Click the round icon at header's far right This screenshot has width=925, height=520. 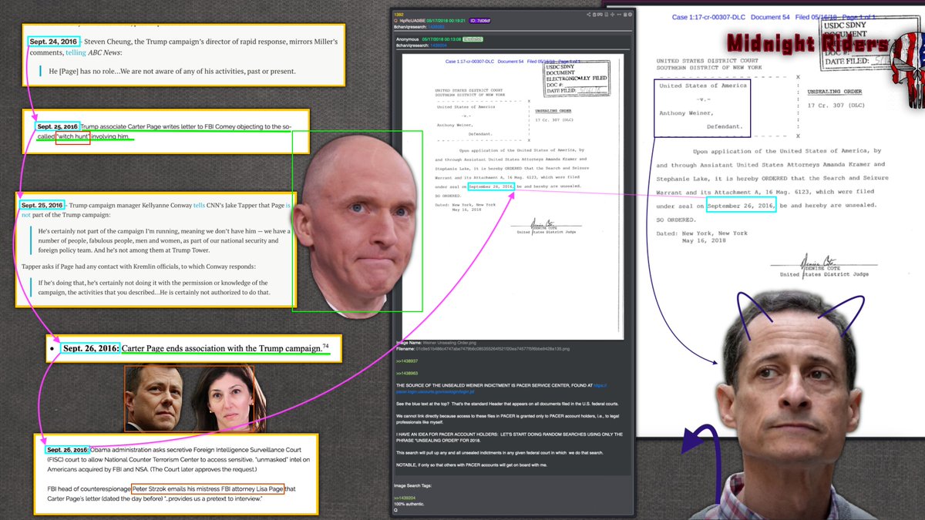pyautogui.click(x=631, y=15)
